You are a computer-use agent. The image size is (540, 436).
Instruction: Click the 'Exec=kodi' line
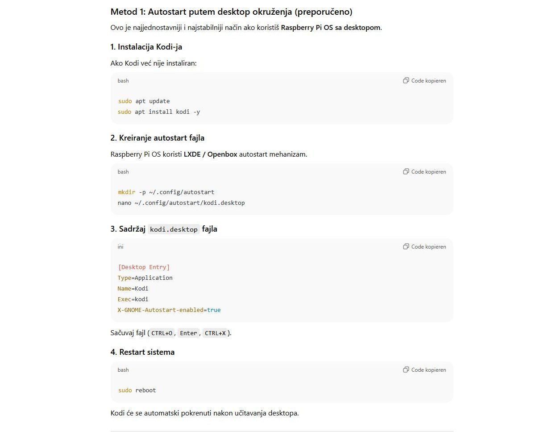(133, 299)
